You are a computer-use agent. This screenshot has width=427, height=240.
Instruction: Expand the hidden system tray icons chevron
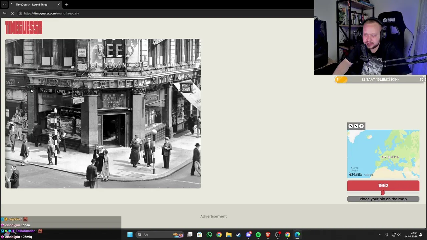(379, 235)
